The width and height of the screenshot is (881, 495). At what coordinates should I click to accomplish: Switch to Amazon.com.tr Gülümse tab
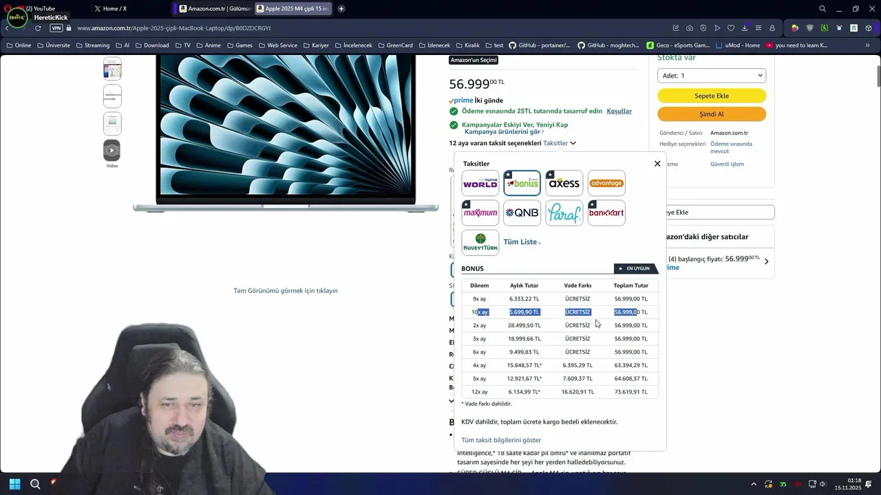click(x=213, y=8)
